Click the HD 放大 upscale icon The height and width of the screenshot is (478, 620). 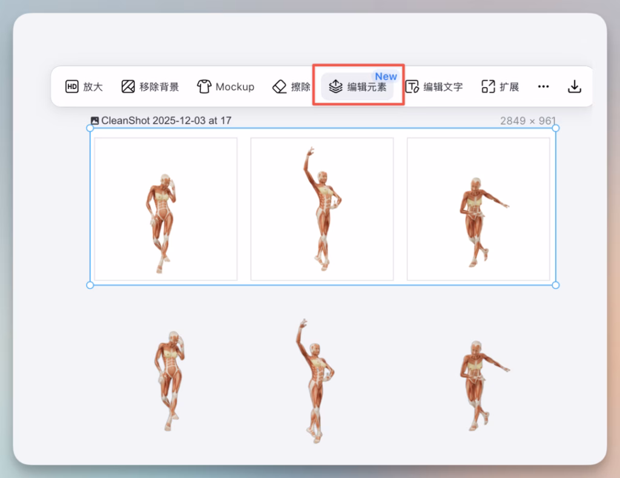point(72,87)
